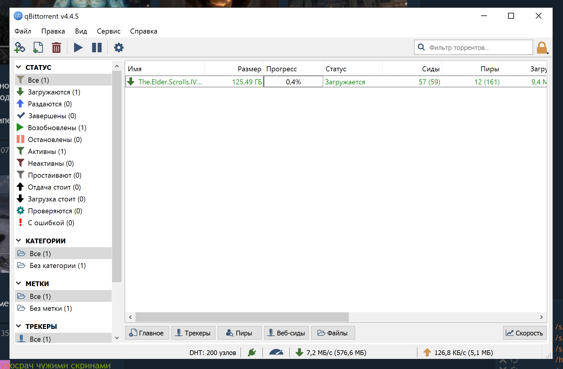The width and height of the screenshot is (563, 369).
Task: Select the Все (1) status filter
Action: (63, 80)
